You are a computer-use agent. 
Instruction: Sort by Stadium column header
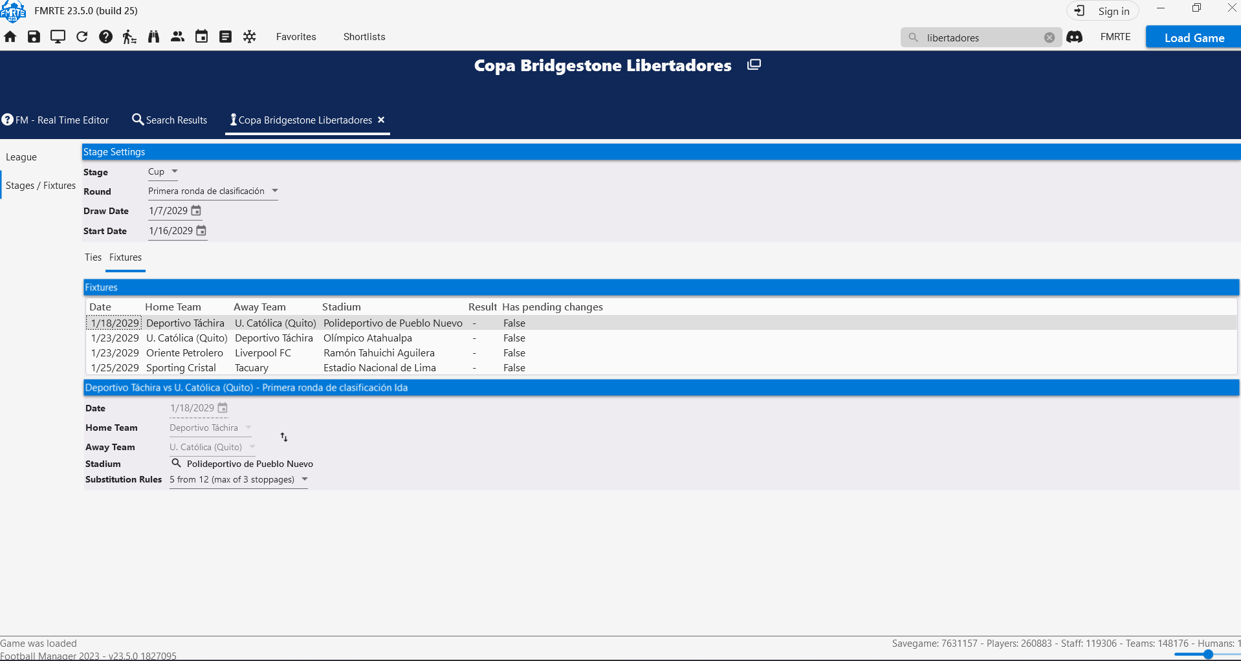tap(342, 307)
